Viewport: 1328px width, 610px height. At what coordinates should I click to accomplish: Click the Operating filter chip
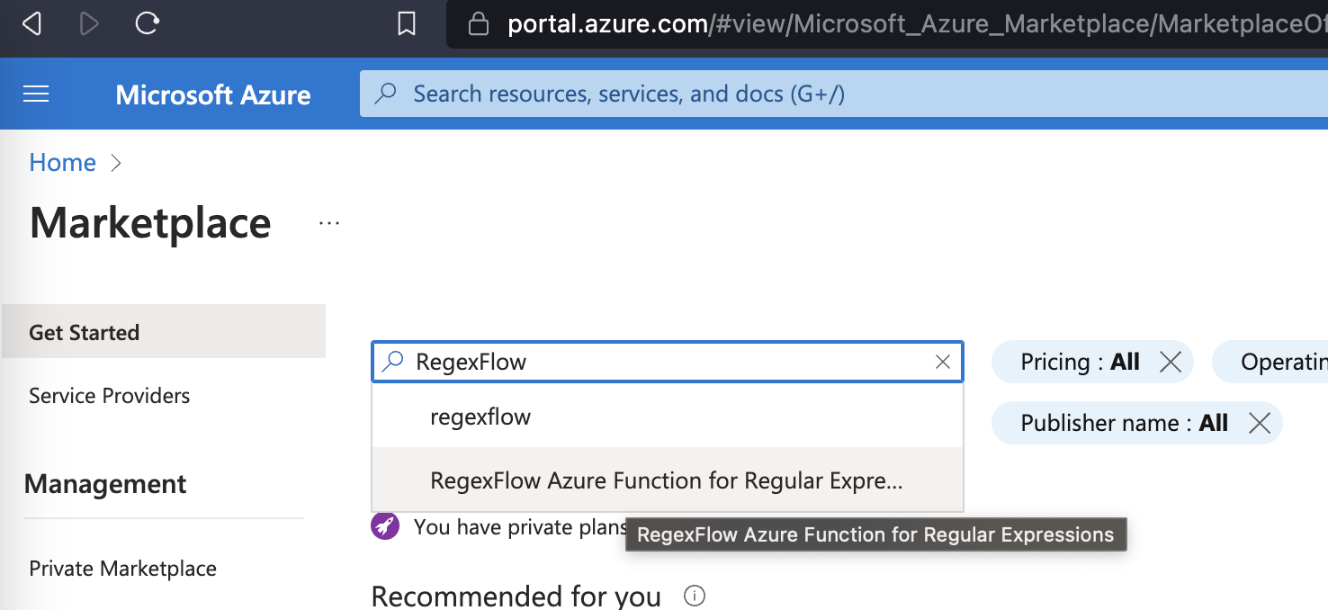click(1285, 361)
